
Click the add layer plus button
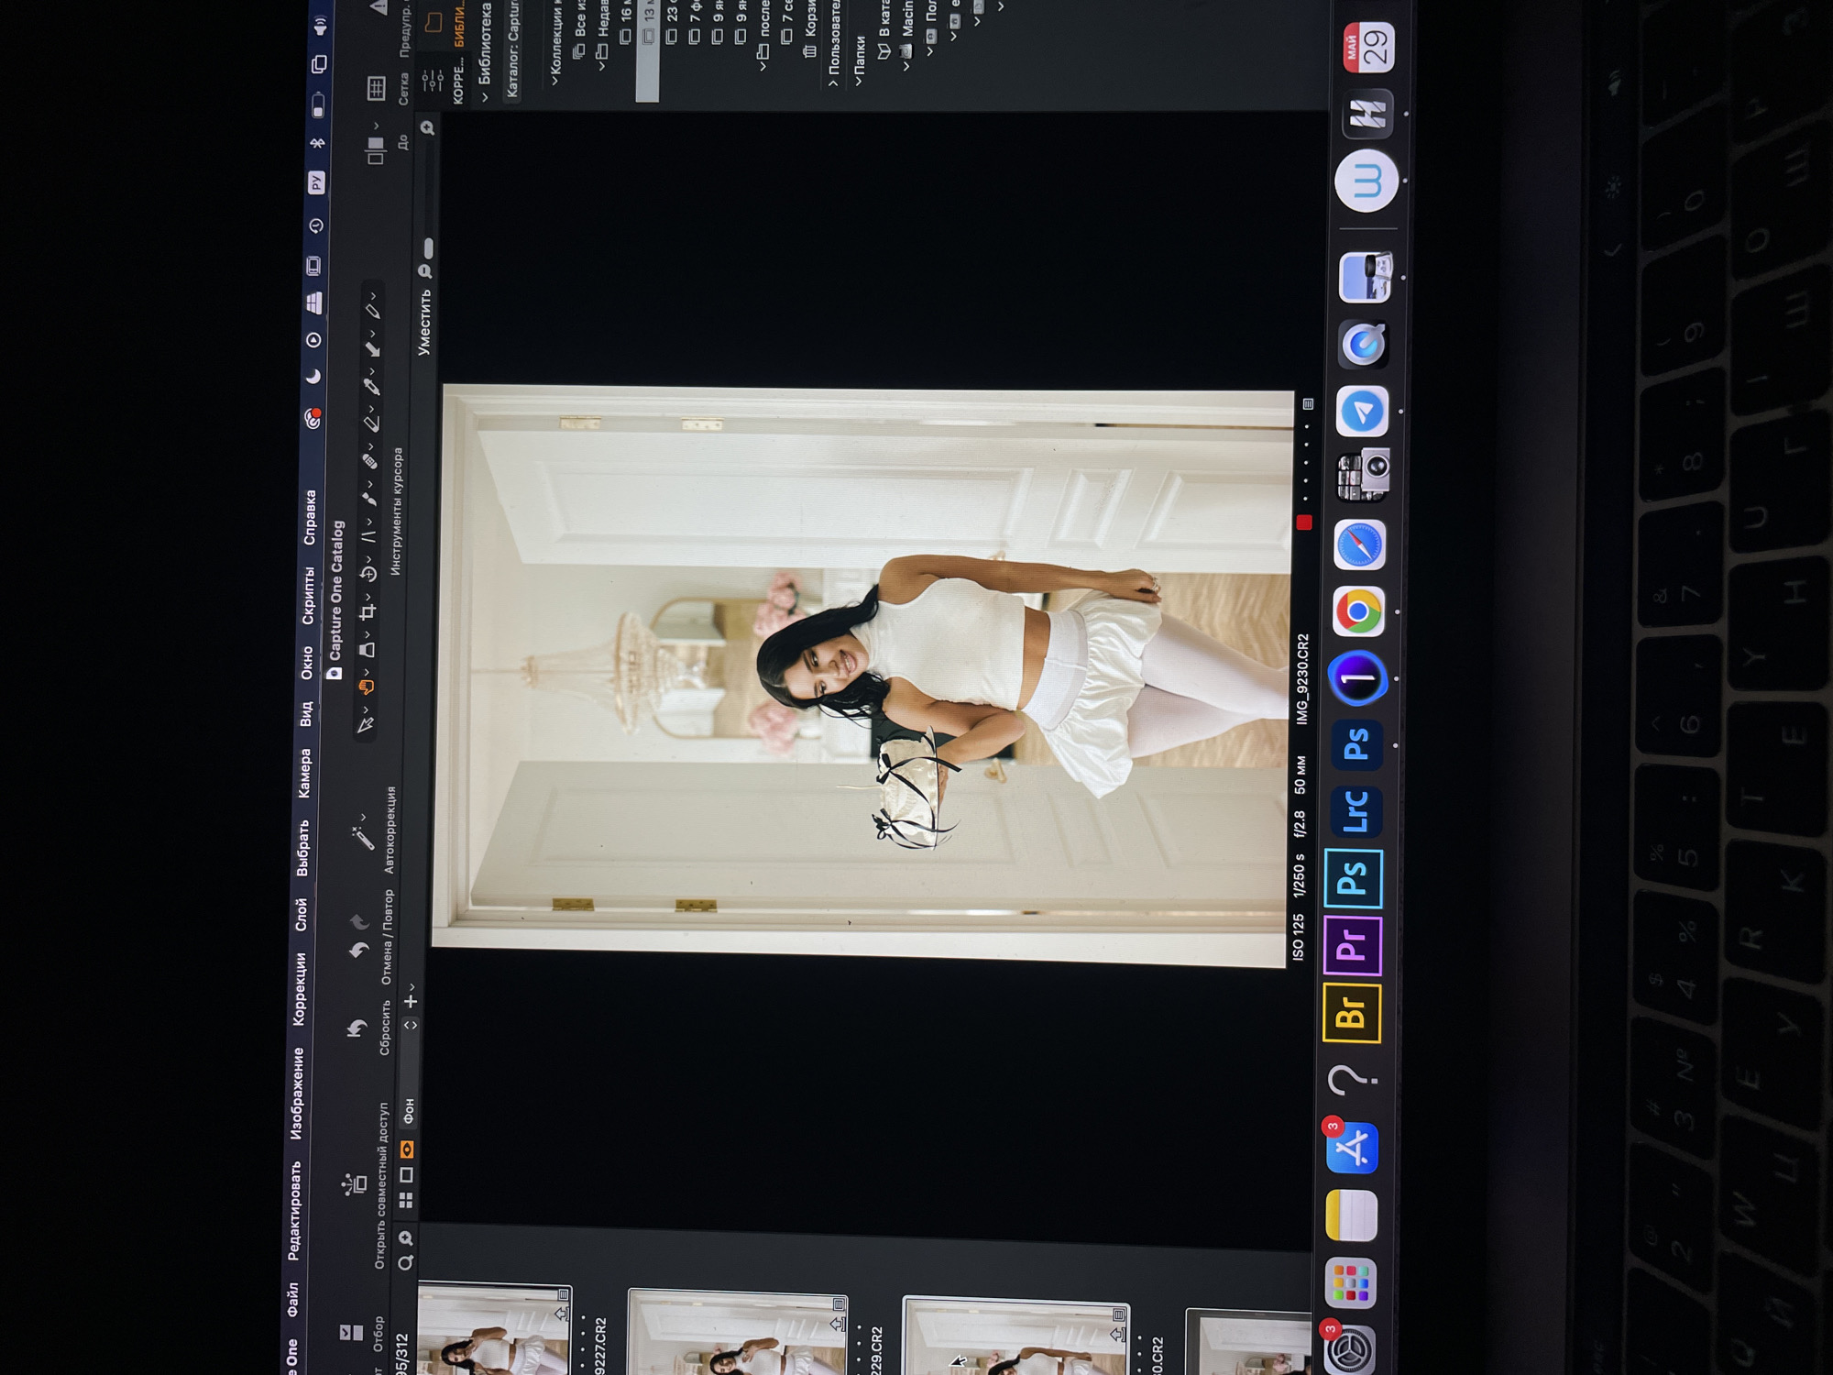(411, 1001)
